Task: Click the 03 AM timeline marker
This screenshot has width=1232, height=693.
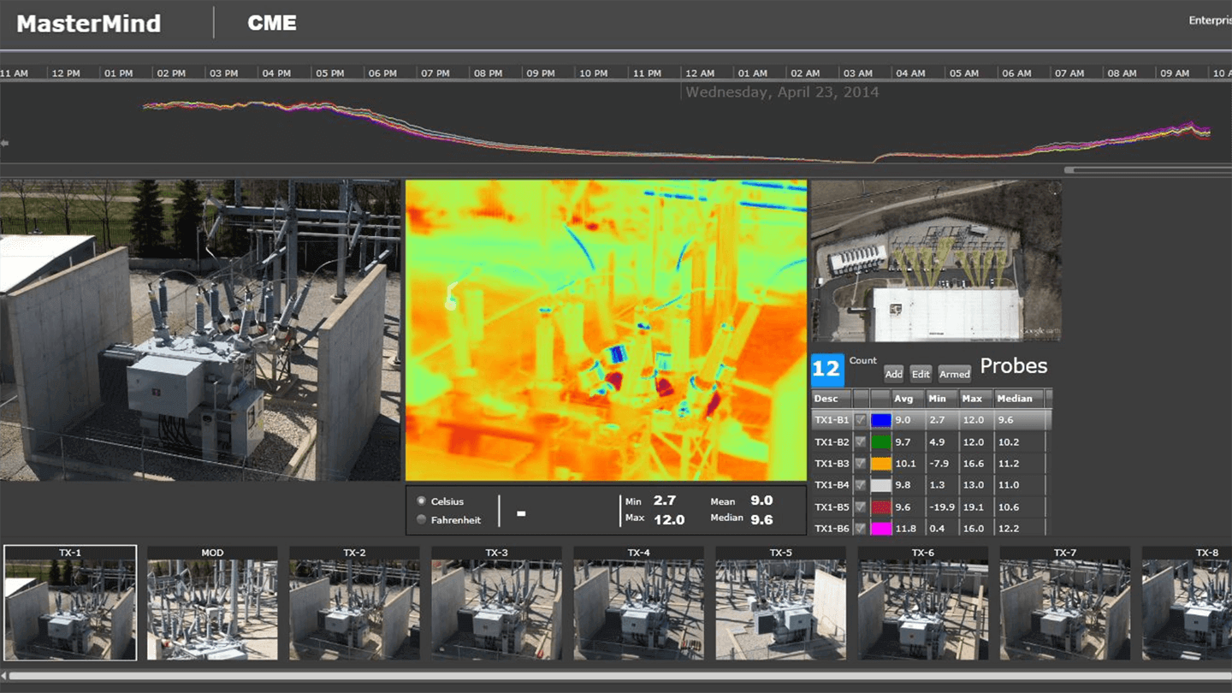Action: 858,74
